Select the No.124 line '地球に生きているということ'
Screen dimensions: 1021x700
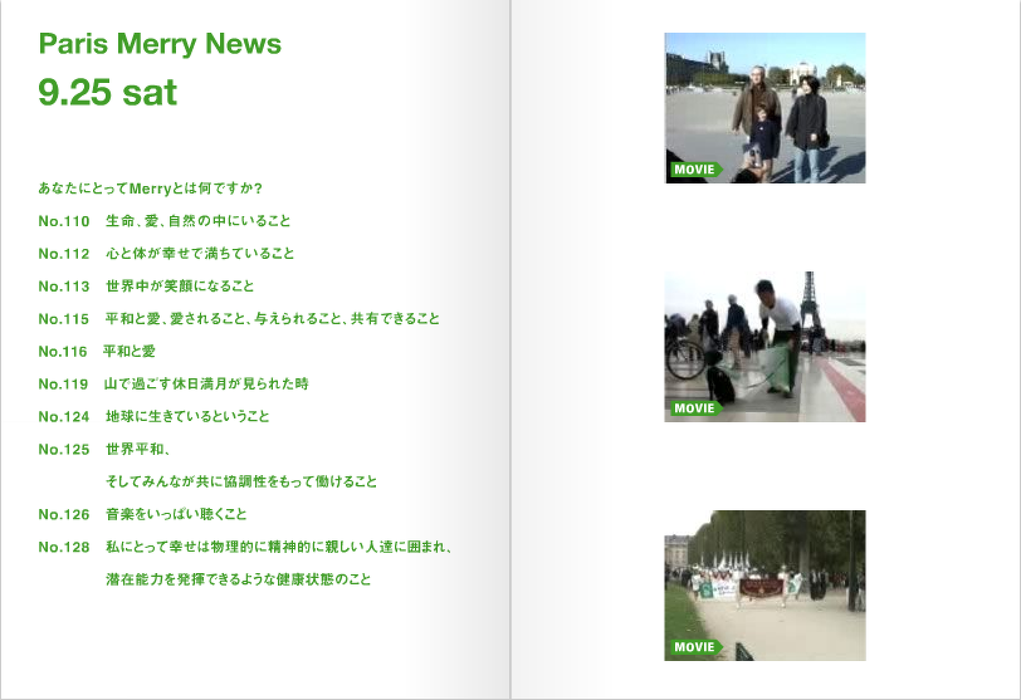tap(154, 417)
